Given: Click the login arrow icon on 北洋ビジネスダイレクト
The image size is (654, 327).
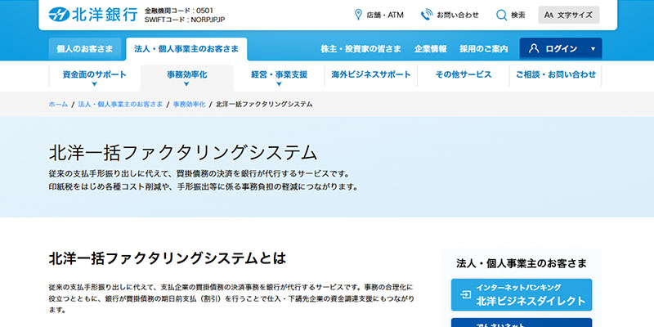Looking at the screenshot, I should coord(465,295).
